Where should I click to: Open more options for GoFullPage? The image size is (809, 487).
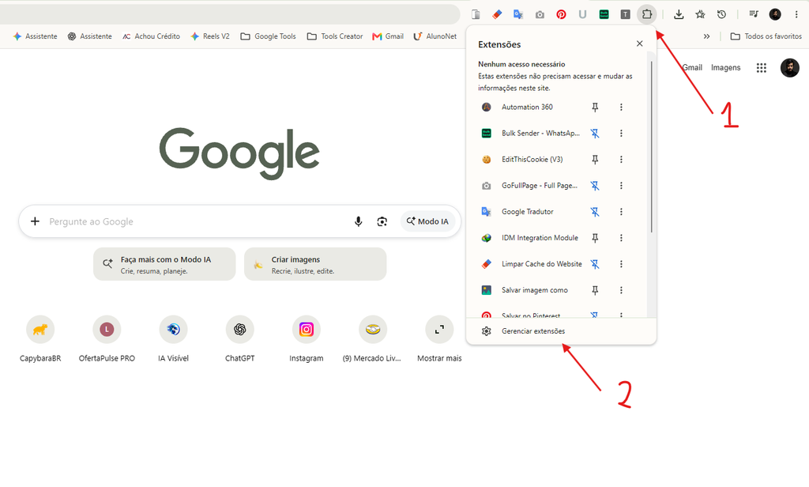click(621, 186)
